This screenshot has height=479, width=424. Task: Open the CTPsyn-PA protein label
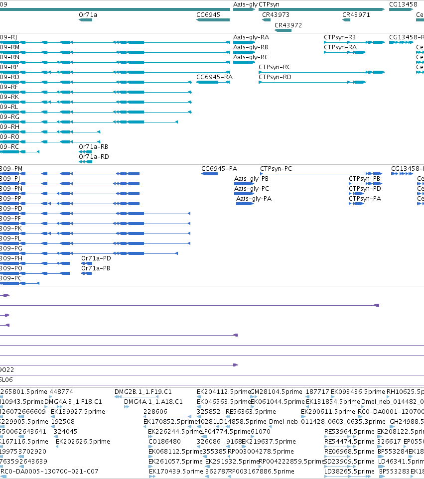click(365, 199)
